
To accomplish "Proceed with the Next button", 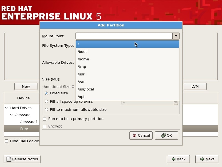I will 207,159.
